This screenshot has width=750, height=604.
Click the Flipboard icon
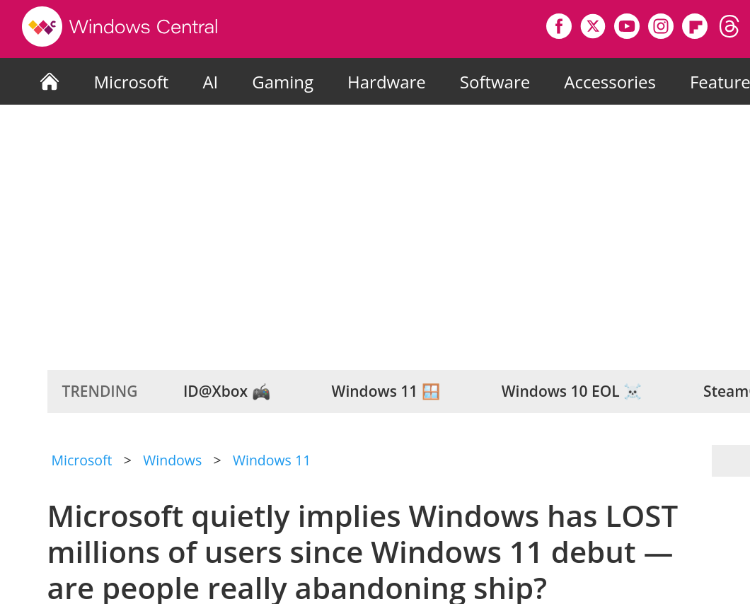(x=694, y=25)
